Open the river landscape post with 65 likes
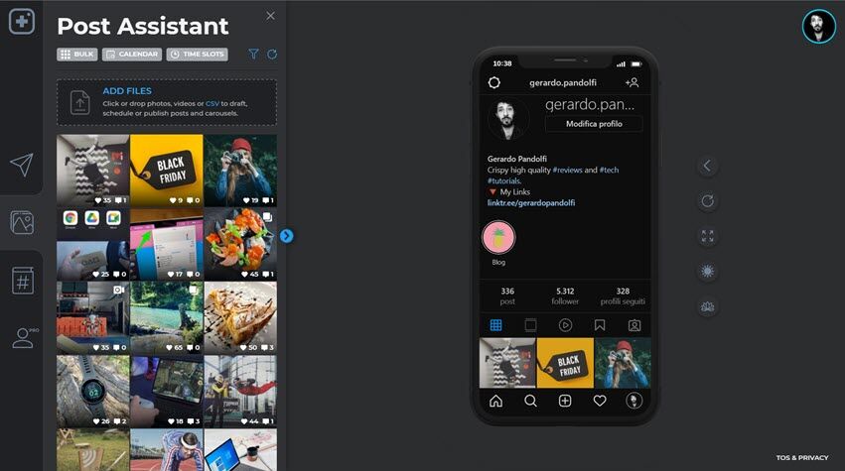 click(x=167, y=317)
